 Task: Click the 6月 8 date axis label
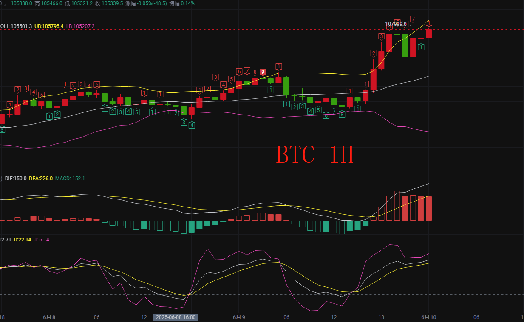tap(49, 317)
